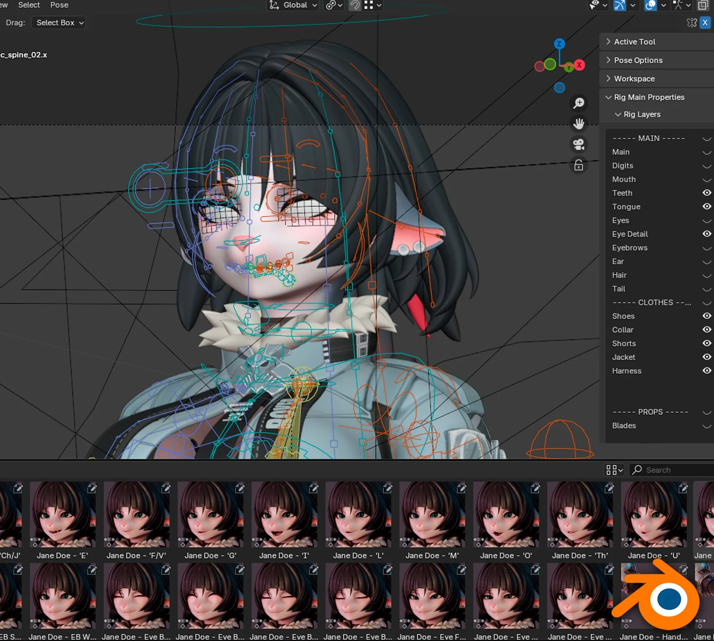Viewport: 714px width, 641px height.
Task: Toggle visibility of the Teeth rig layer
Action: 707,193
